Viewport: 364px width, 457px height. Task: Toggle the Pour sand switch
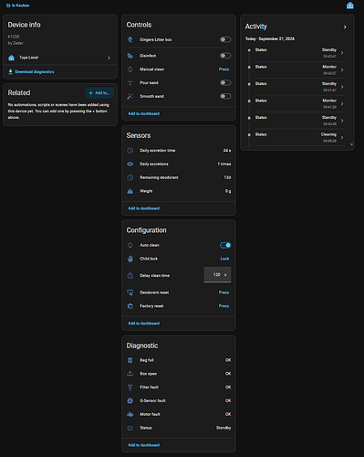pyautogui.click(x=225, y=83)
